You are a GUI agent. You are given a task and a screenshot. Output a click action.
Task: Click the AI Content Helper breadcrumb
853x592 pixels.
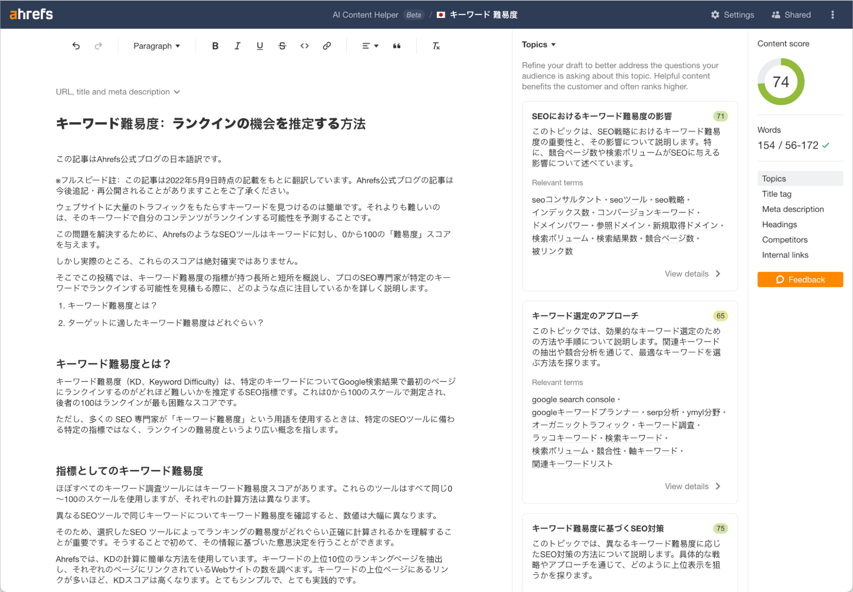pyautogui.click(x=365, y=15)
